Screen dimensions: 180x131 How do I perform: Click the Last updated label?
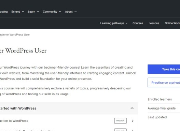[157, 117]
